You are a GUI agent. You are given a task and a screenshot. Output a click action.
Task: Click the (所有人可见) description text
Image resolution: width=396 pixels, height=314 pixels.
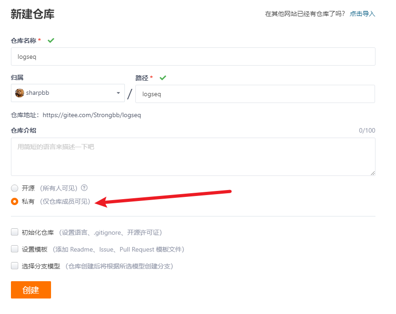pos(59,188)
